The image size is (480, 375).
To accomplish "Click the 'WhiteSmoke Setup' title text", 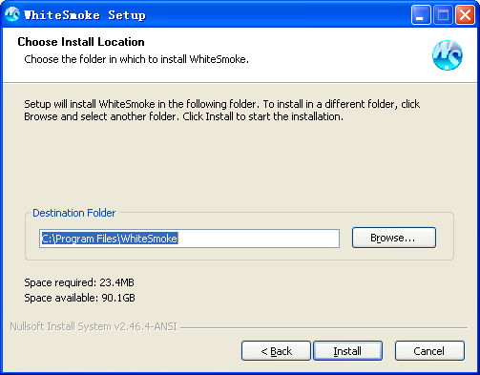I will 85,15.
